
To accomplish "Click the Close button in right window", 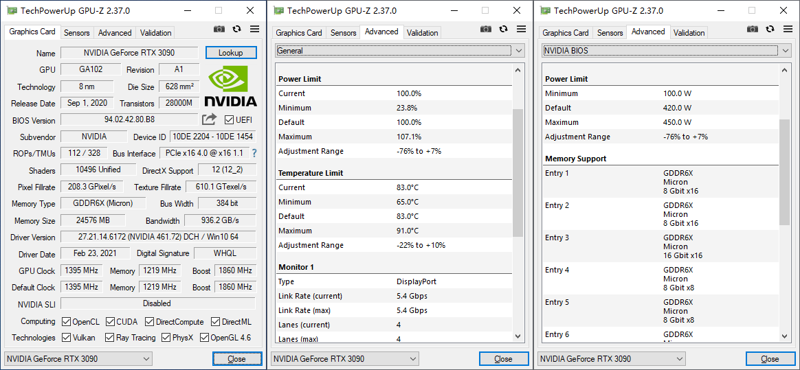I will pos(770,359).
